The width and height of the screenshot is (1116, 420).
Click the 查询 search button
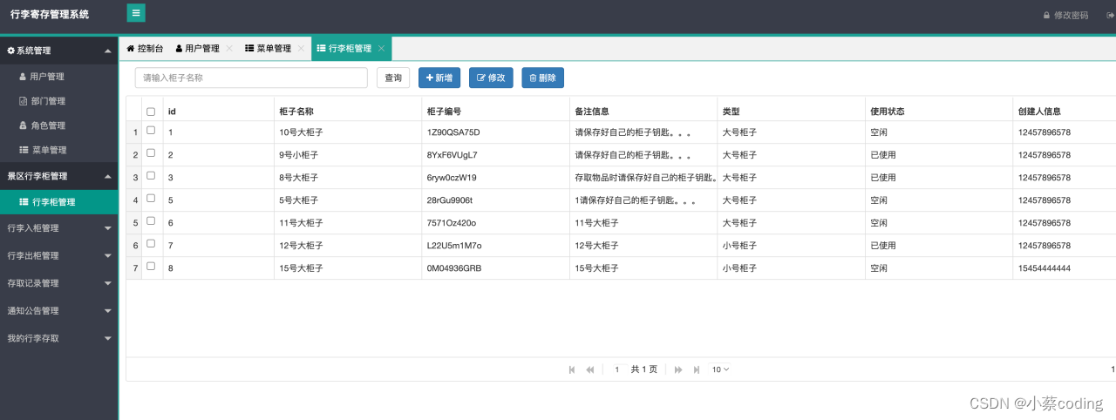coord(393,78)
